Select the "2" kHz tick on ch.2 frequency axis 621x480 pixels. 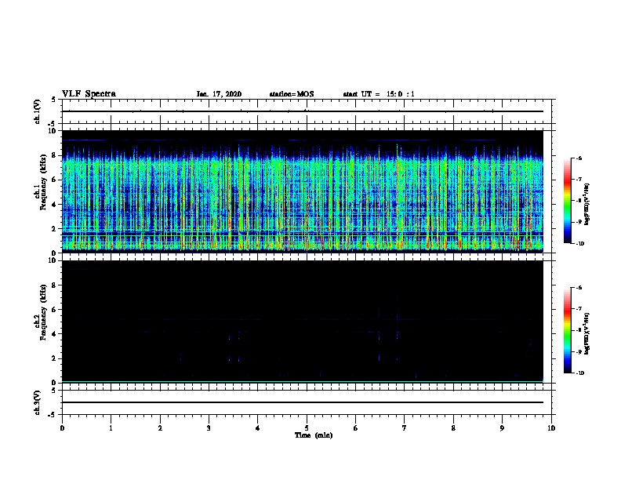click(54, 358)
